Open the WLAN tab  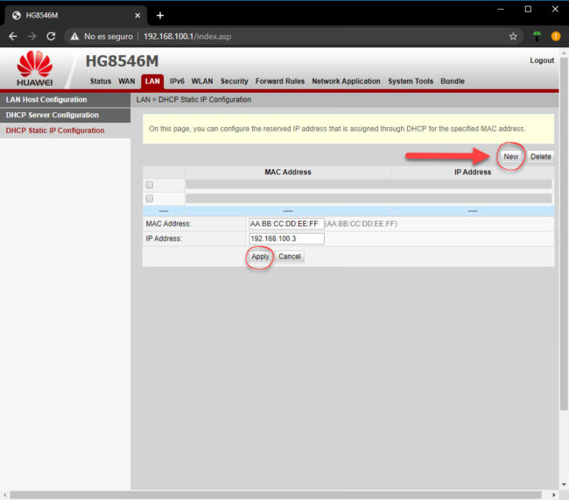[x=202, y=81]
